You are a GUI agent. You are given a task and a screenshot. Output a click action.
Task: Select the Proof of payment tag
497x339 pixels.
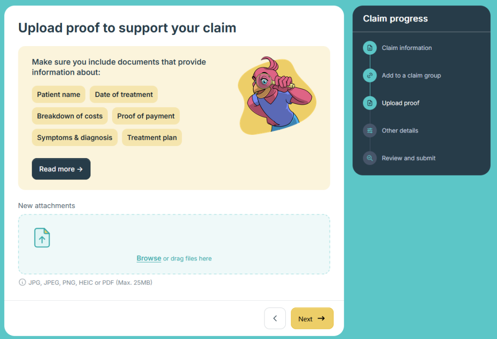[146, 116]
